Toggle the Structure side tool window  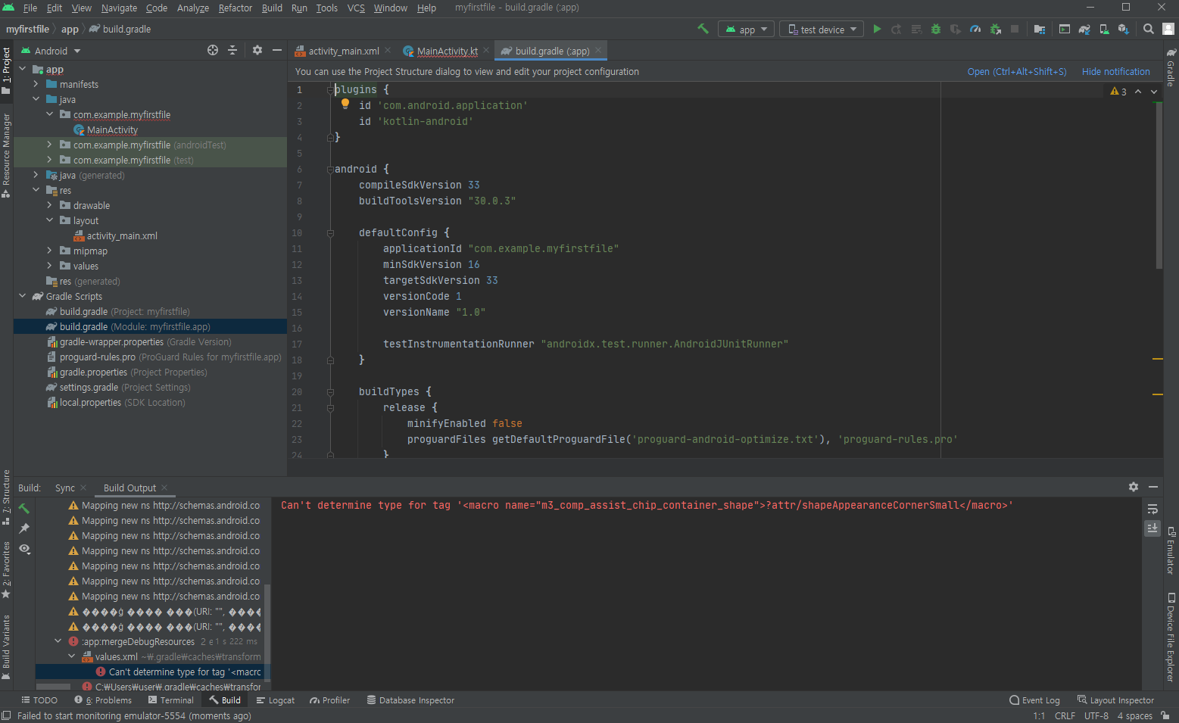click(6, 497)
